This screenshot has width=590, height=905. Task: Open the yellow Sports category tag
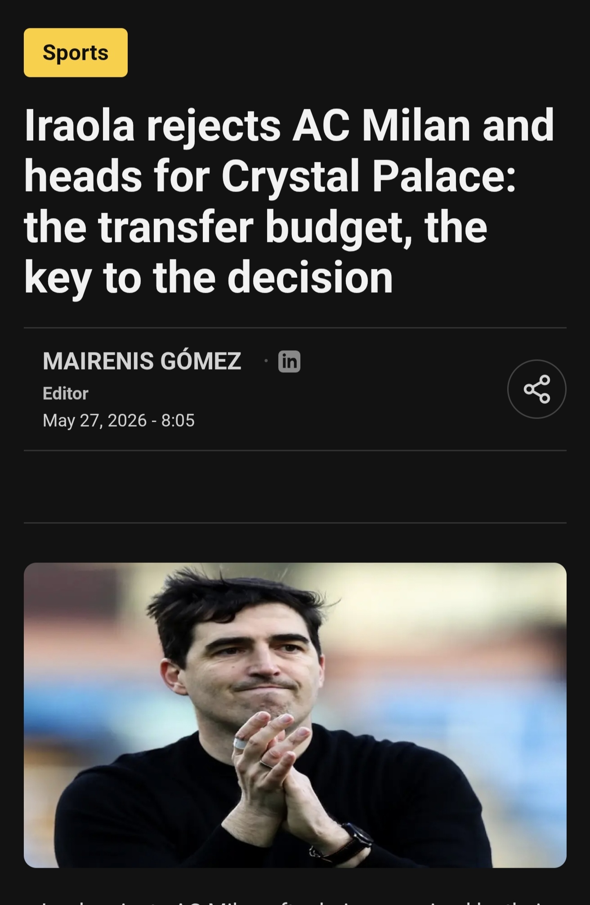76,53
